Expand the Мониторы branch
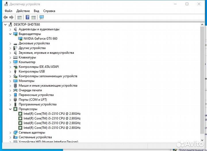Viewport: 207px width, 151px height. click(10, 81)
